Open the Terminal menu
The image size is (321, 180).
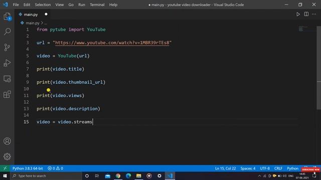click(97, 4)
